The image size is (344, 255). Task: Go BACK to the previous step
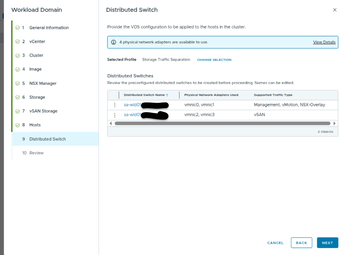[x=301, y=243]
